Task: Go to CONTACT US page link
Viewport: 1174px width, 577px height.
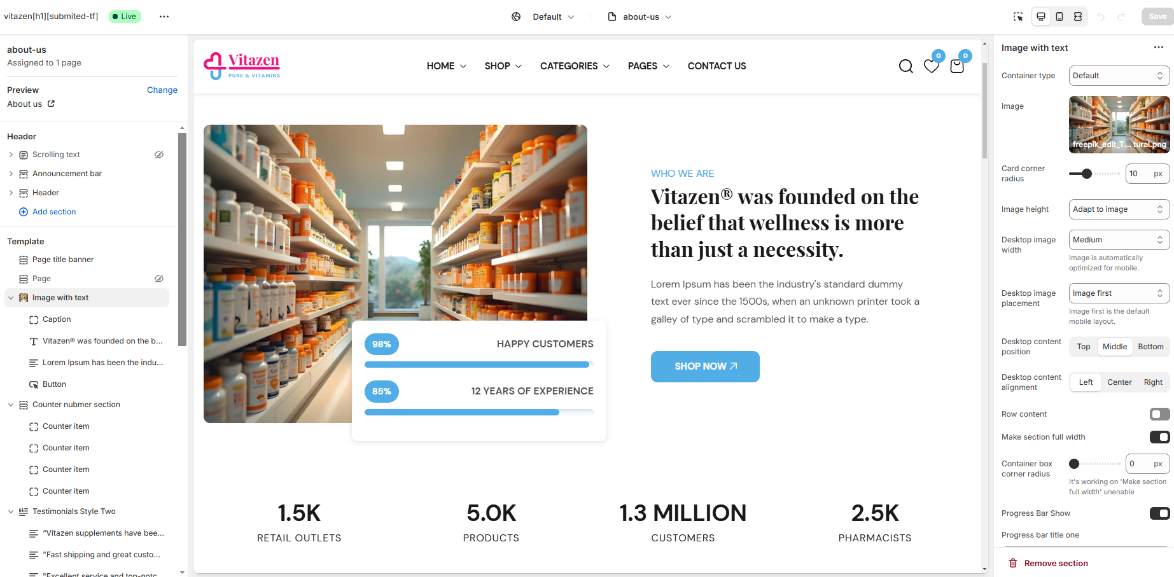Action: pos(716,66)
